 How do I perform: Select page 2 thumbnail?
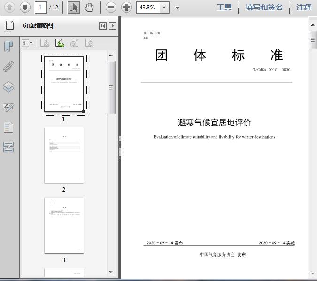pyautogui.click(x=64, y=155)
